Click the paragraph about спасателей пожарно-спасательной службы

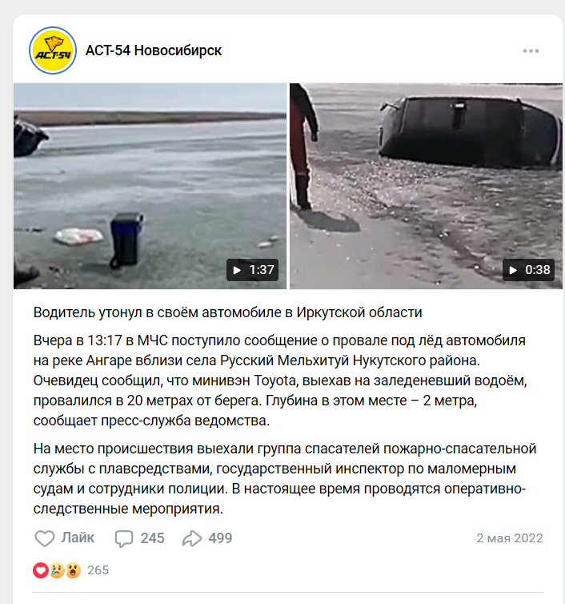[285, 479]
